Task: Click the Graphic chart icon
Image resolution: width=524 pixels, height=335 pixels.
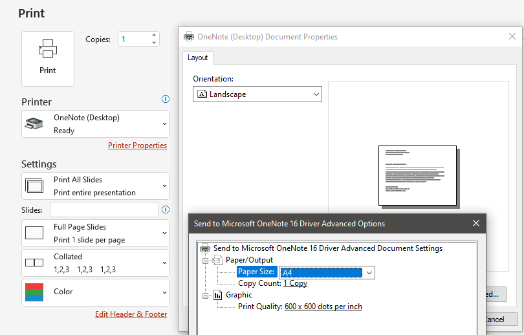Action: click(x=218, y=295)
